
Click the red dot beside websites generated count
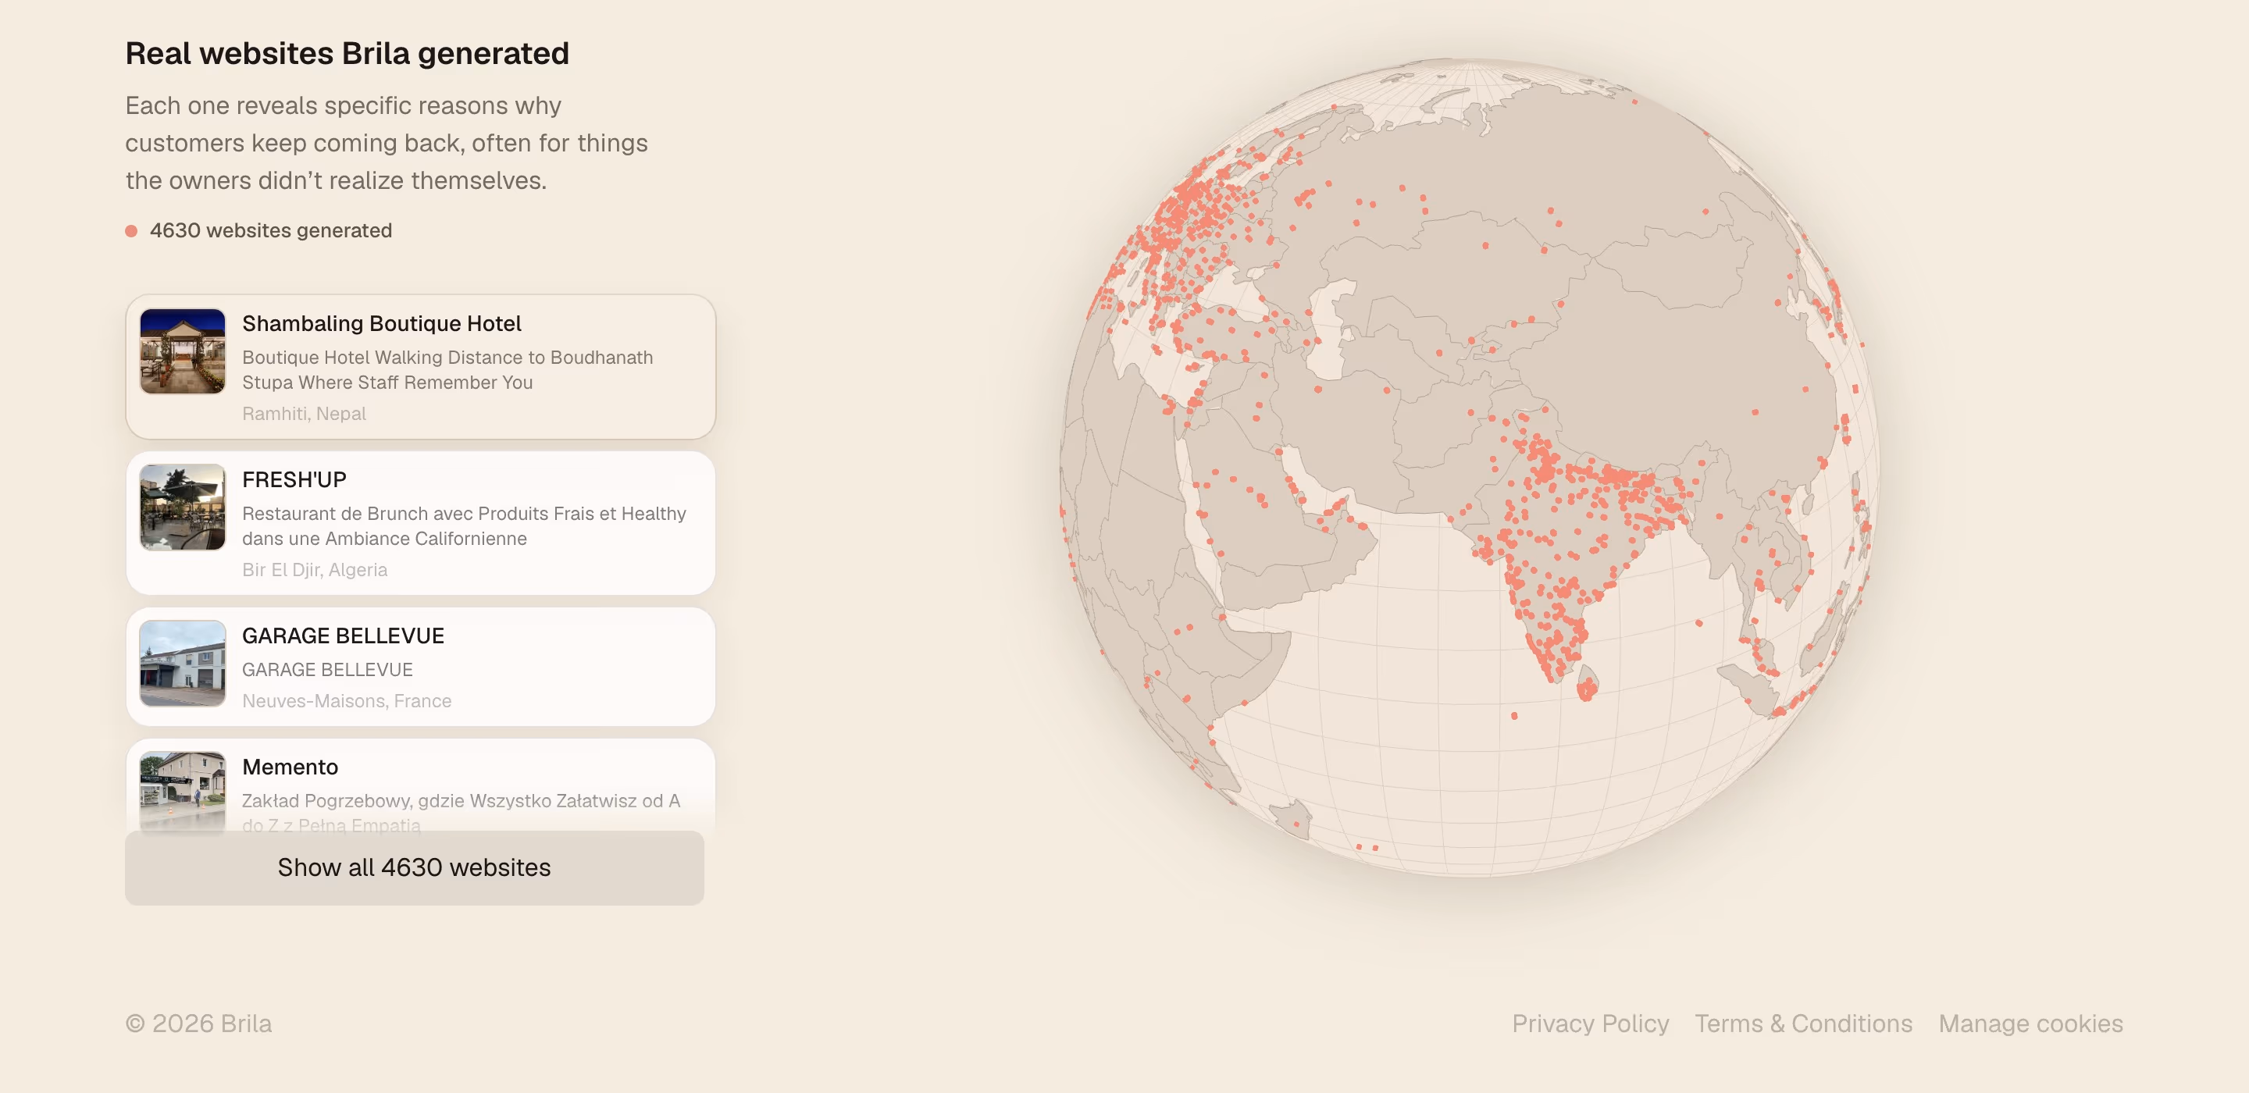coord(131,231)
